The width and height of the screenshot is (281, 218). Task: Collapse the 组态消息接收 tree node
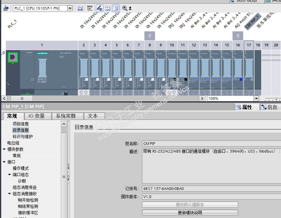pos(10,194)
